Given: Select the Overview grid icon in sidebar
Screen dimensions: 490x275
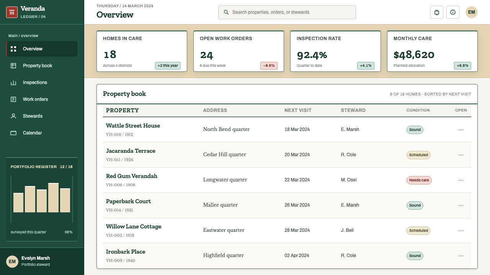Looking at the screenshot, I should [x=13, y=49].
